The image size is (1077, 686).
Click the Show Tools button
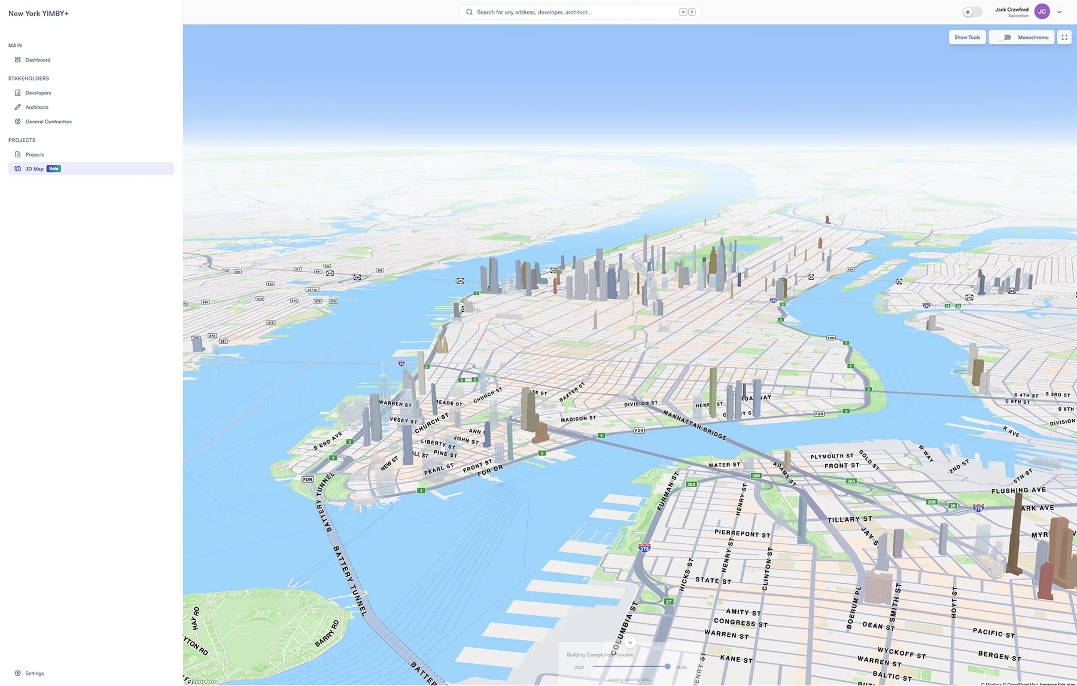967,37
